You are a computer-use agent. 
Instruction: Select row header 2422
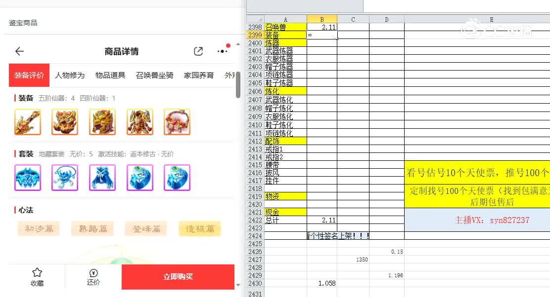255,220
